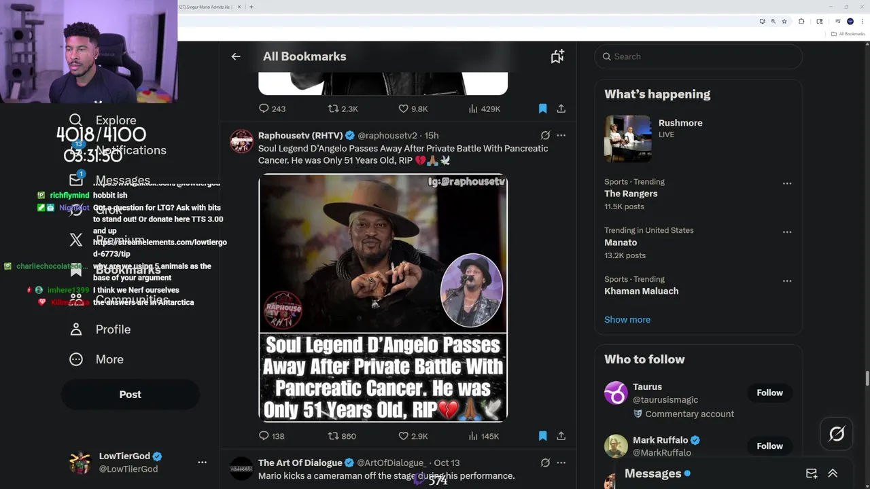
Task: Click the Post button
Action: (130, 394)
